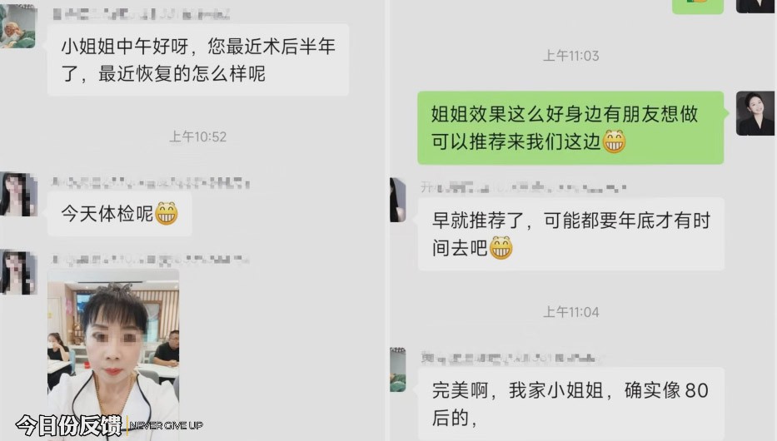Tap the grin emoji after "间去吧"
The width and height of the screenshot is (777, 441).
point(501,247)
